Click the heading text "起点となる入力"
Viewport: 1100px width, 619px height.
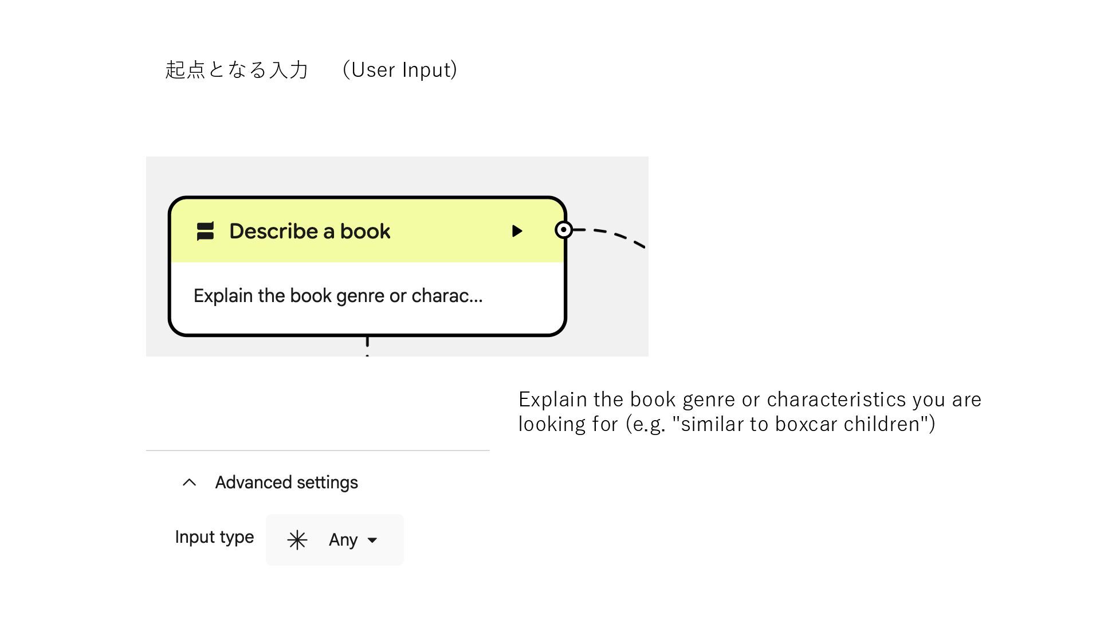[x=237, y=70]
